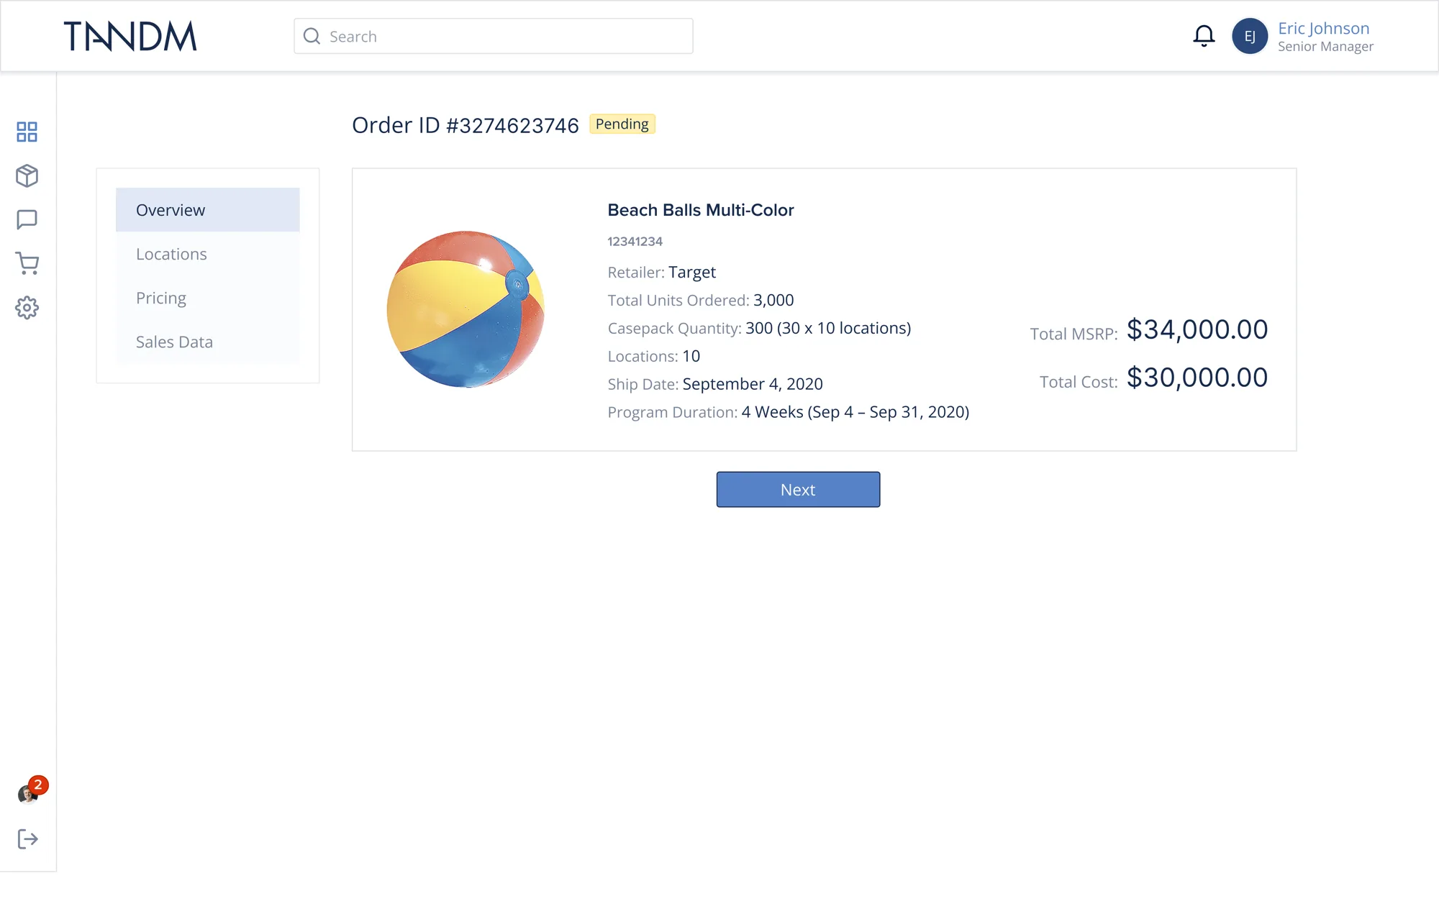Click the Eric Johnson profile name
1439x899 pixels.
coord(1323,28)
